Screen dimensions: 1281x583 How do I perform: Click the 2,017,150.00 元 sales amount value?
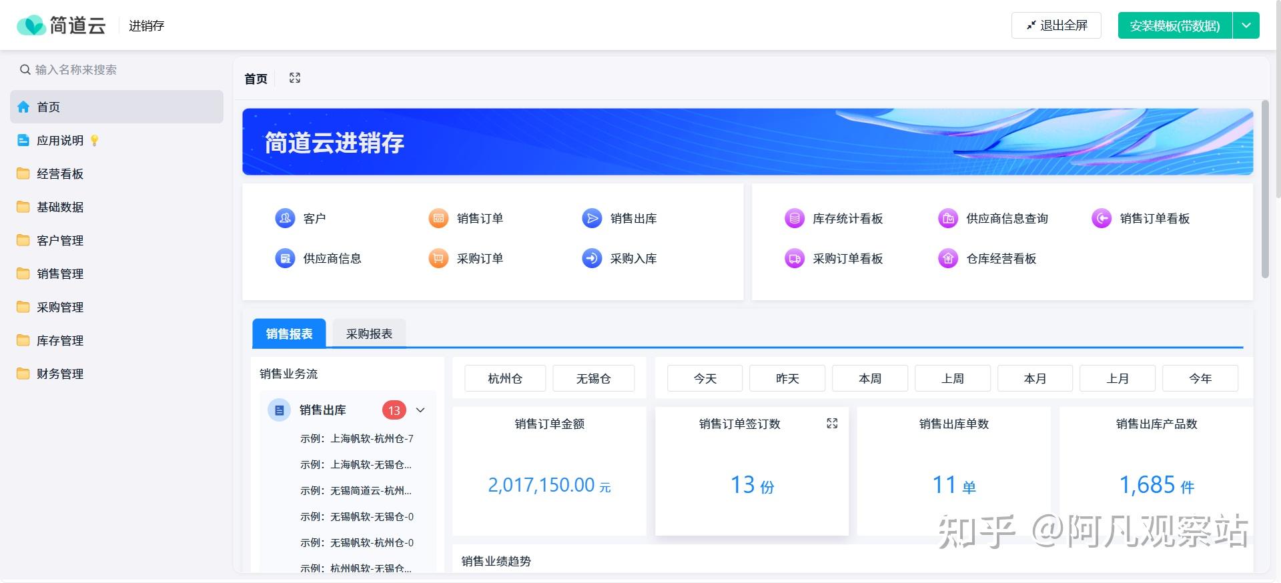point(549,485)
